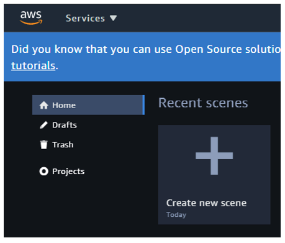The height and width of the screenshot is (243, 285).
Task: Click the AWS orange smile arrow
Action: (x=31, y=22)
